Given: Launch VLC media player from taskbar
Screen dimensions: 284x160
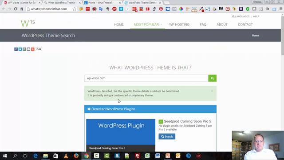Looking at the screenshot, I should pyautogui.click(x=66, y=156).
